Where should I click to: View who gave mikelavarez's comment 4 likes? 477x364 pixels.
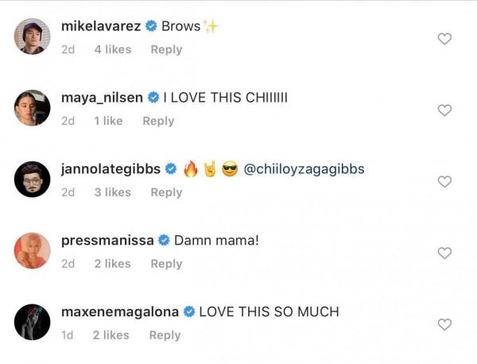tap(112, 49)
